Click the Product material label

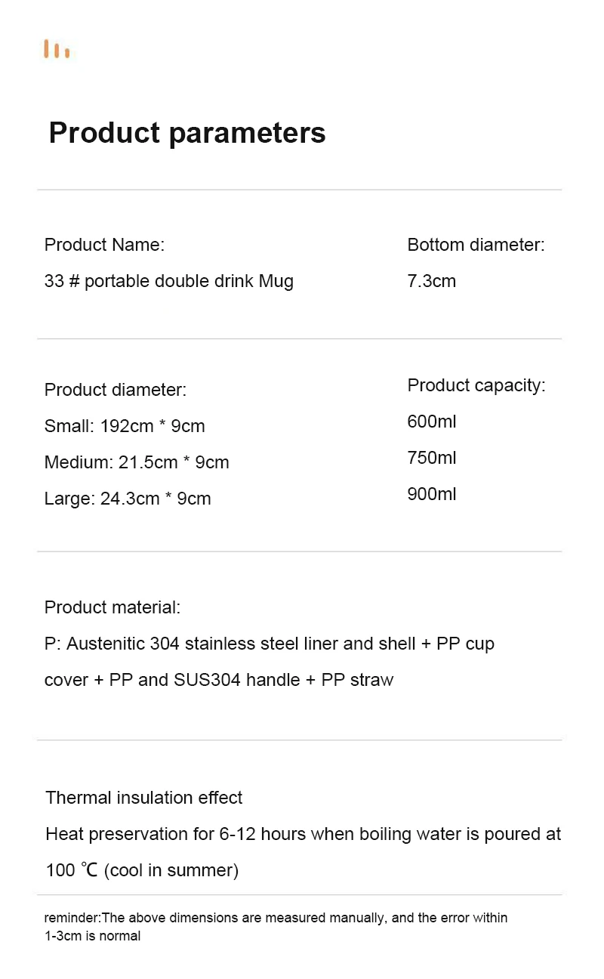pos(112,607)
